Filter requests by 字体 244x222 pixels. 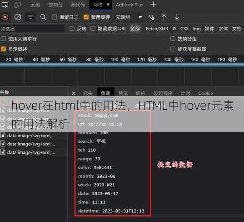[223, 29]
